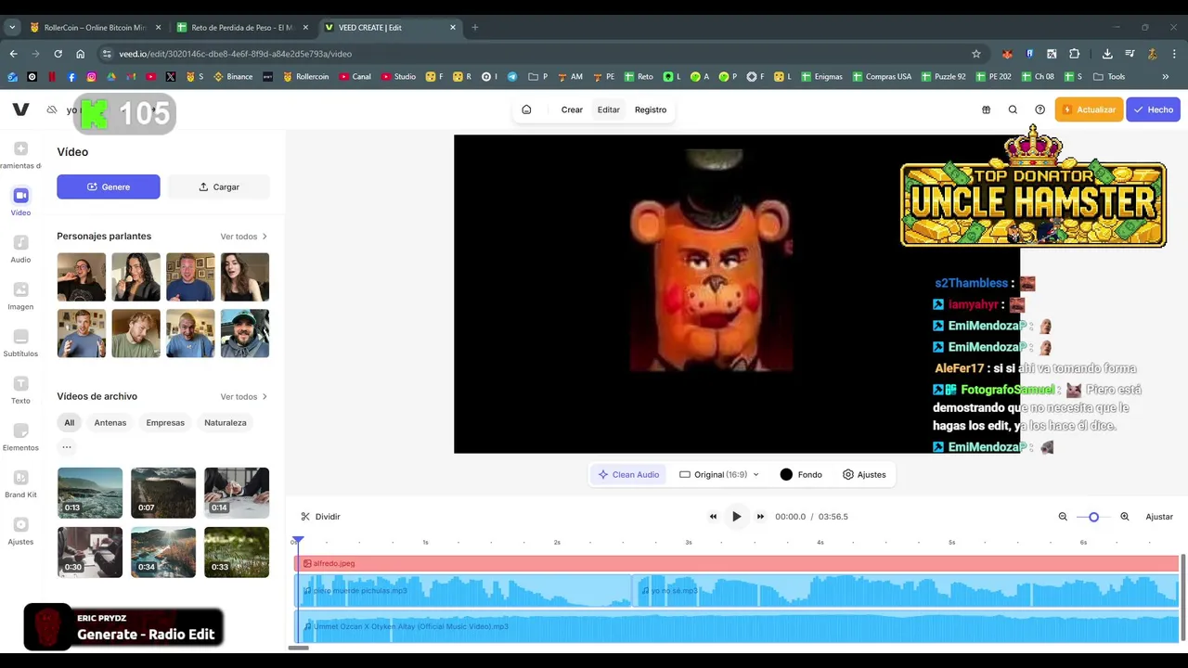This screenshot has height=668, width=1188.
Task: Open the Fondo background color swatch
Action: tap(801, 474)
